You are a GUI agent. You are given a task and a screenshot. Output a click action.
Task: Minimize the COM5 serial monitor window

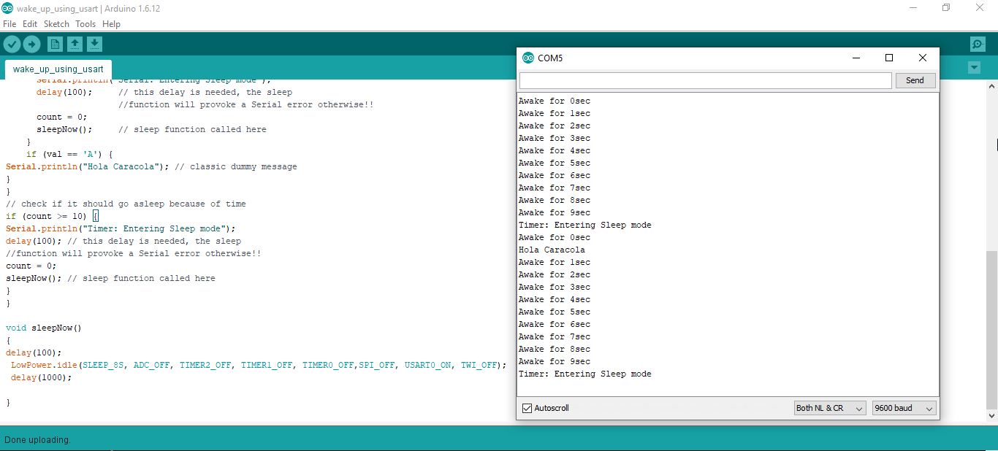856,58
